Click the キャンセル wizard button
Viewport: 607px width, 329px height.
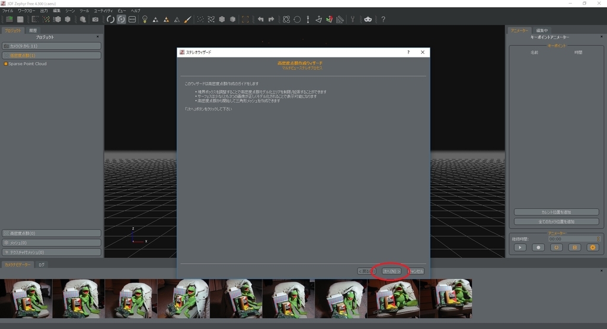click(x=416, y=271)
